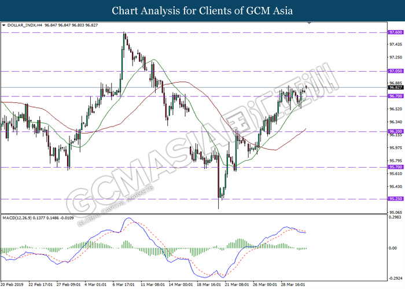Click the 6 Mar 17:01 time axis marker
This screenshot has width=405, height=289.
click(x=123, y=284)
